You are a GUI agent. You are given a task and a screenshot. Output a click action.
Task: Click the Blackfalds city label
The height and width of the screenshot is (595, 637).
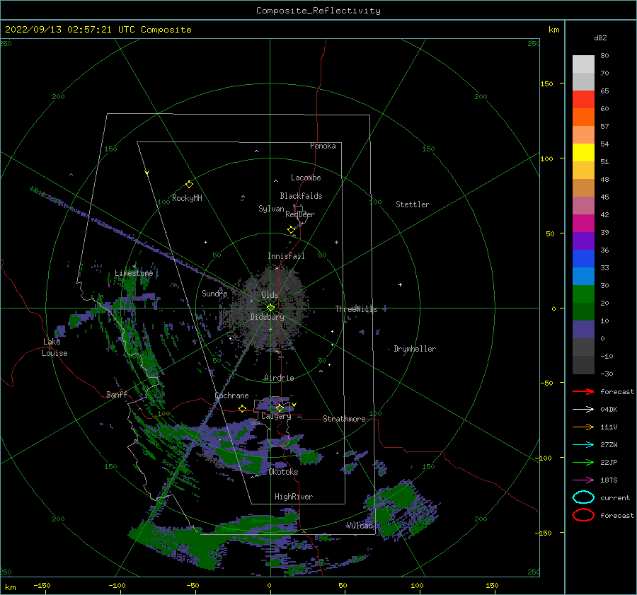tap(301, 196)
